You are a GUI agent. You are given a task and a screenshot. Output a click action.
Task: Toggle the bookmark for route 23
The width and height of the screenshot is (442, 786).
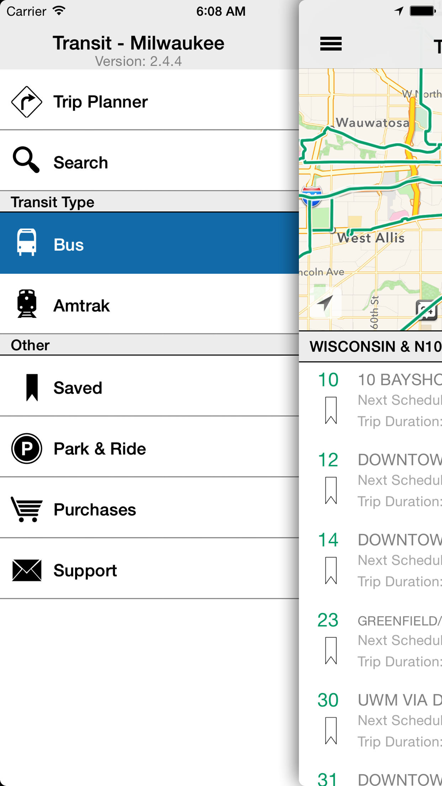click(331, 650)
